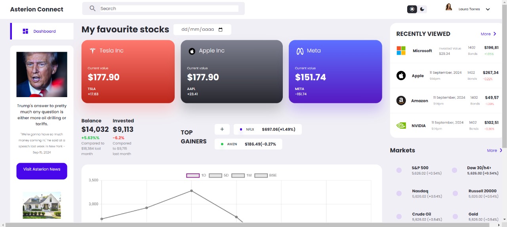The height and width of the screenshot is (227, 507).
Task: Click the Dashboard grid icon
Action: point(25,31)
